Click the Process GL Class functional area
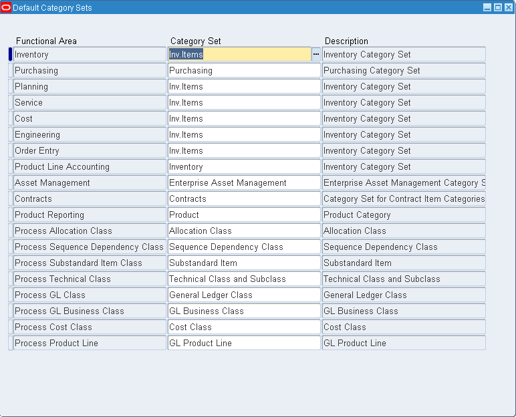Screen dimensions: 516x417 (90, 295)
